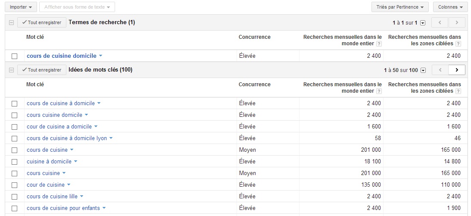Click Tout enregistrer in Termes de recherche
Image resolution: width=471 pixels, height=216 pixels.
(x=42, y=22)
